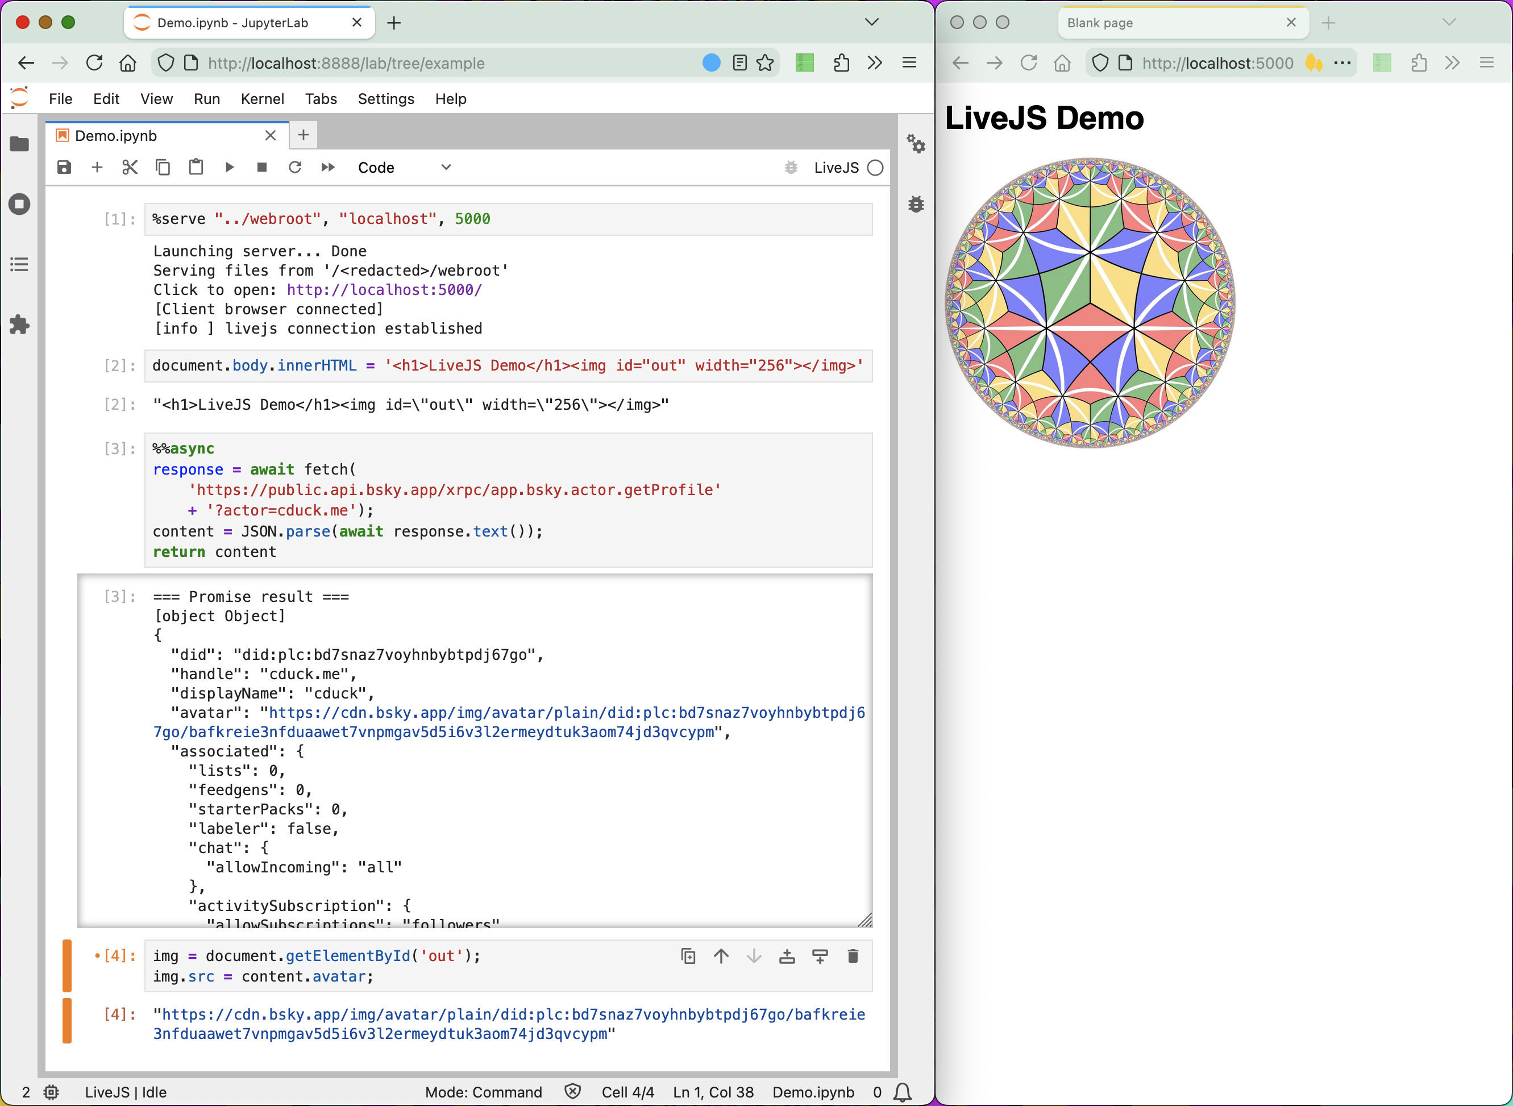Open the Help menu

[451, 99]
